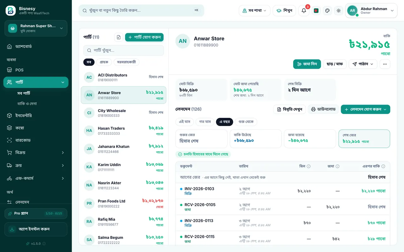Select শুরু থেকে period filter

246,122
